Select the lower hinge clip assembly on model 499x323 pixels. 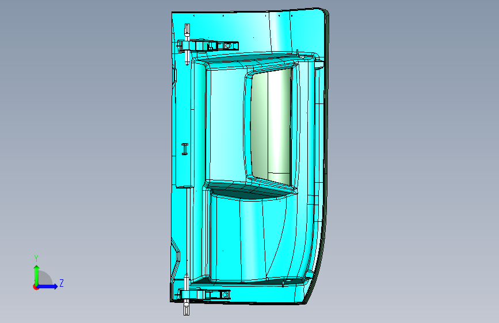tap(204, 294)
